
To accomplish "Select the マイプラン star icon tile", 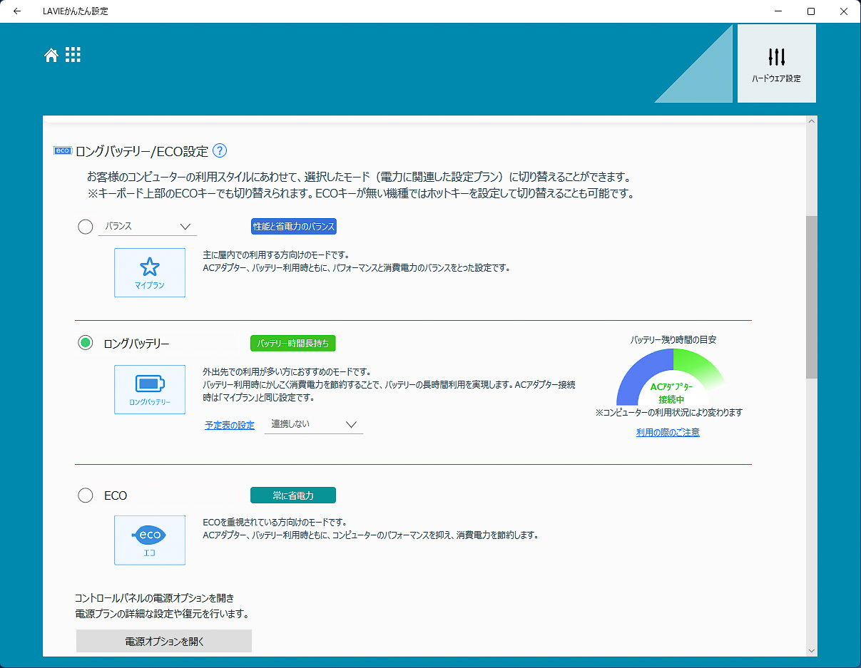I will coord(149,272).
